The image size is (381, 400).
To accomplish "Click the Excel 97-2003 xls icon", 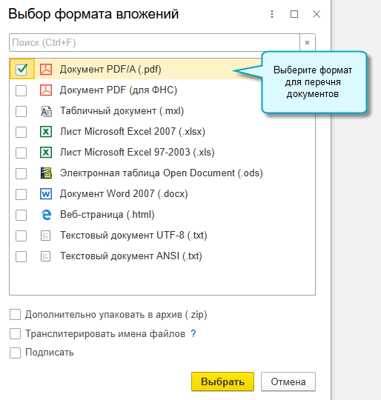I will [x=46, y=153].
